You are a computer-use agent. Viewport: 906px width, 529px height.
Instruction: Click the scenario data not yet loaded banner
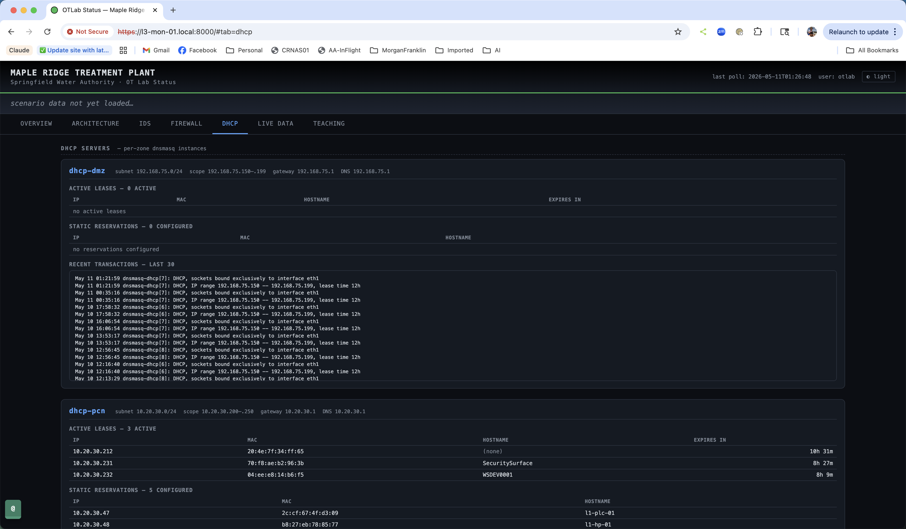click(453, 103)
